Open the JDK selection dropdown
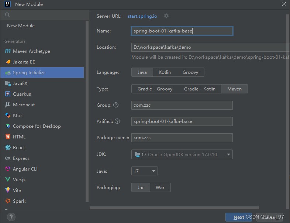290x223 pixels. [x=182, y=154]
